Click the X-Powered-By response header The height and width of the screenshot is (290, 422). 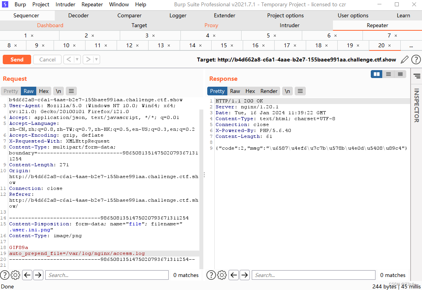[253, 130]
